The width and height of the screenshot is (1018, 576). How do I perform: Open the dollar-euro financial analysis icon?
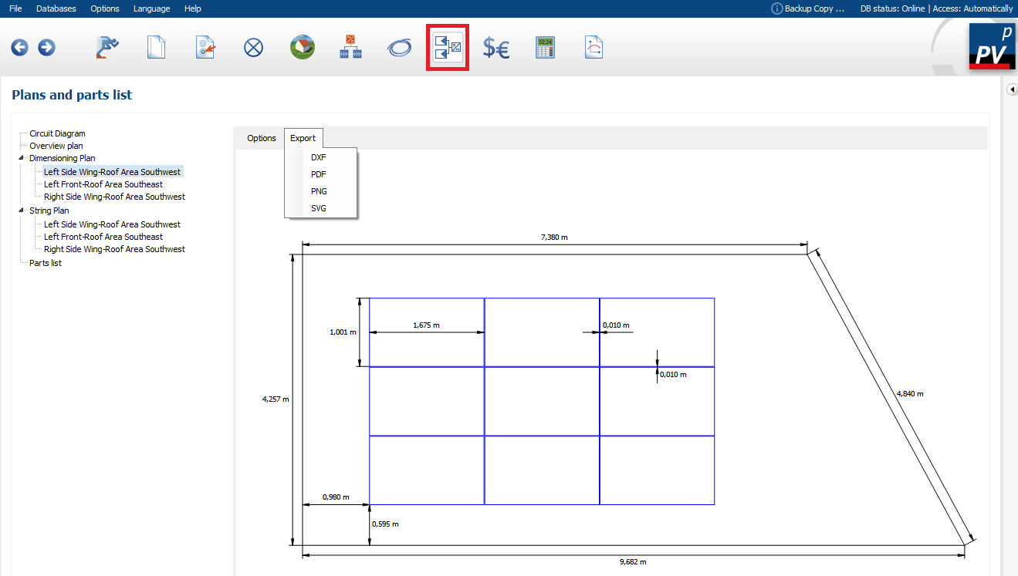496,48
